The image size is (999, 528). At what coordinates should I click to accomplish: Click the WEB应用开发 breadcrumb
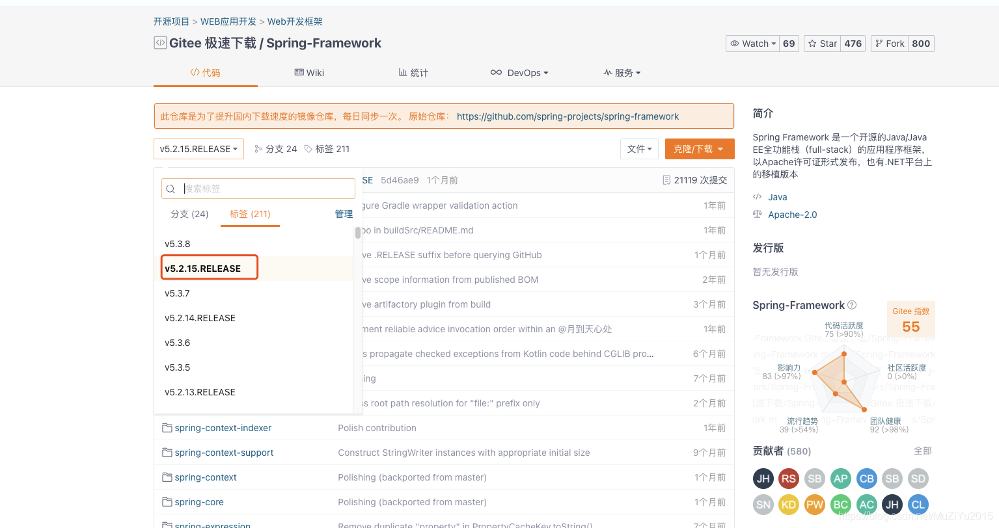(x=228, y=21)
